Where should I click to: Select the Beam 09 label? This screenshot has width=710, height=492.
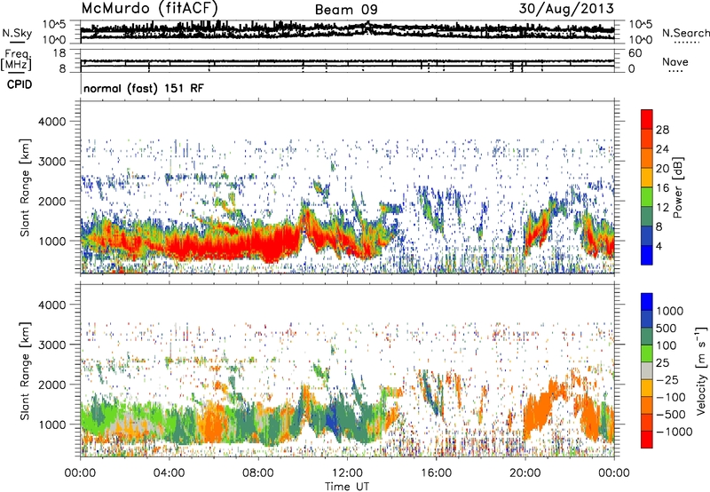(346, 10)
